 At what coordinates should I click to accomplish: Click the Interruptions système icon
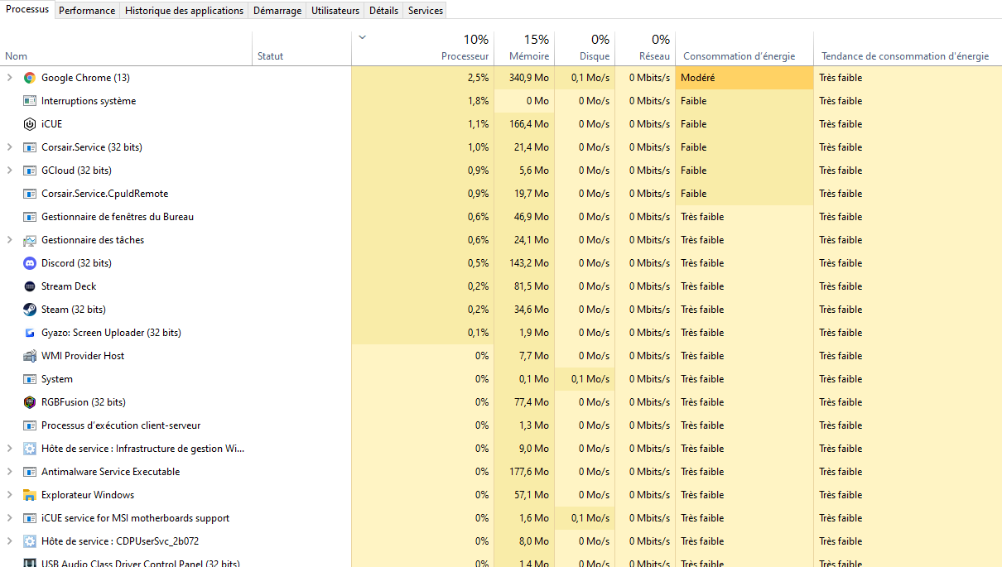coord(30,101)
